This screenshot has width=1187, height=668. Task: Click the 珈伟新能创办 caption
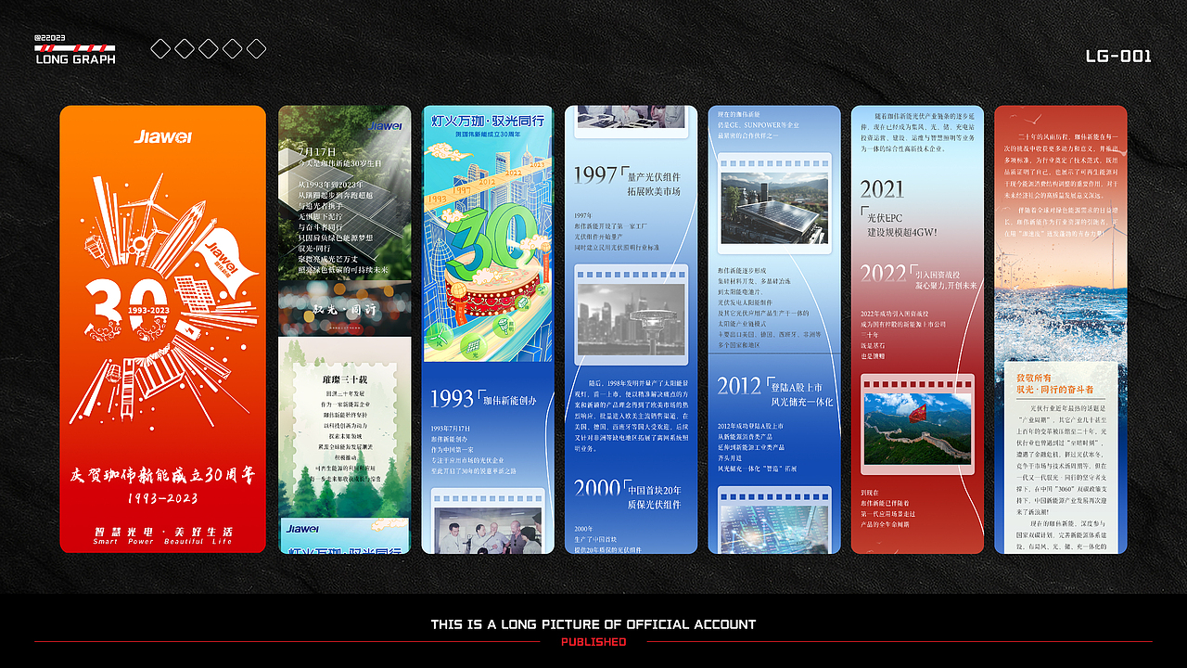click(x=509, y=401)
